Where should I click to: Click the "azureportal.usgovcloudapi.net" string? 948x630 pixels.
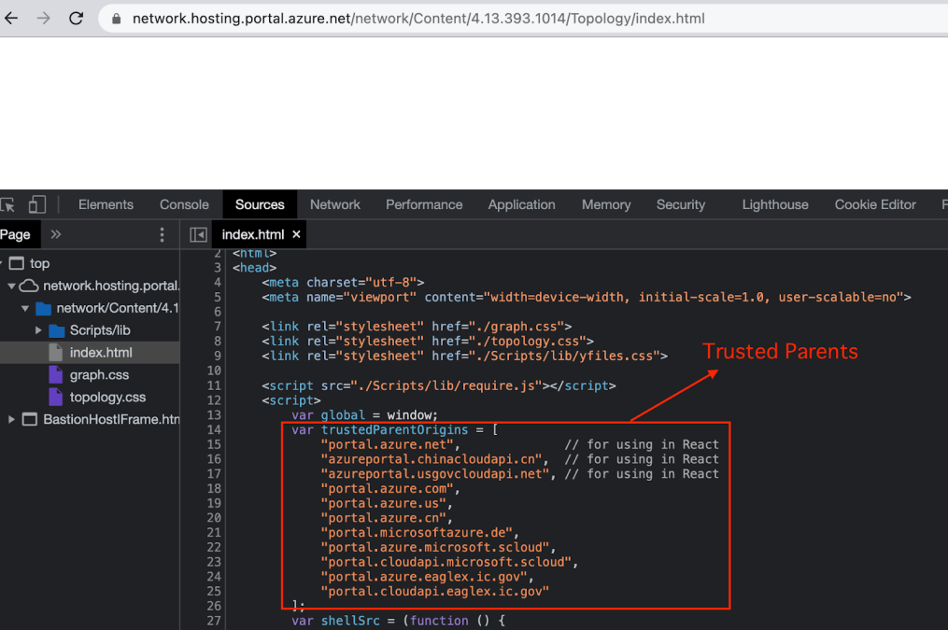tap(435, 473)
